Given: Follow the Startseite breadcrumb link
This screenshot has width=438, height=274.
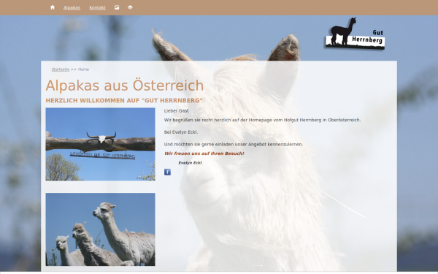Looking at the screenshot, I should click(61, 69).
